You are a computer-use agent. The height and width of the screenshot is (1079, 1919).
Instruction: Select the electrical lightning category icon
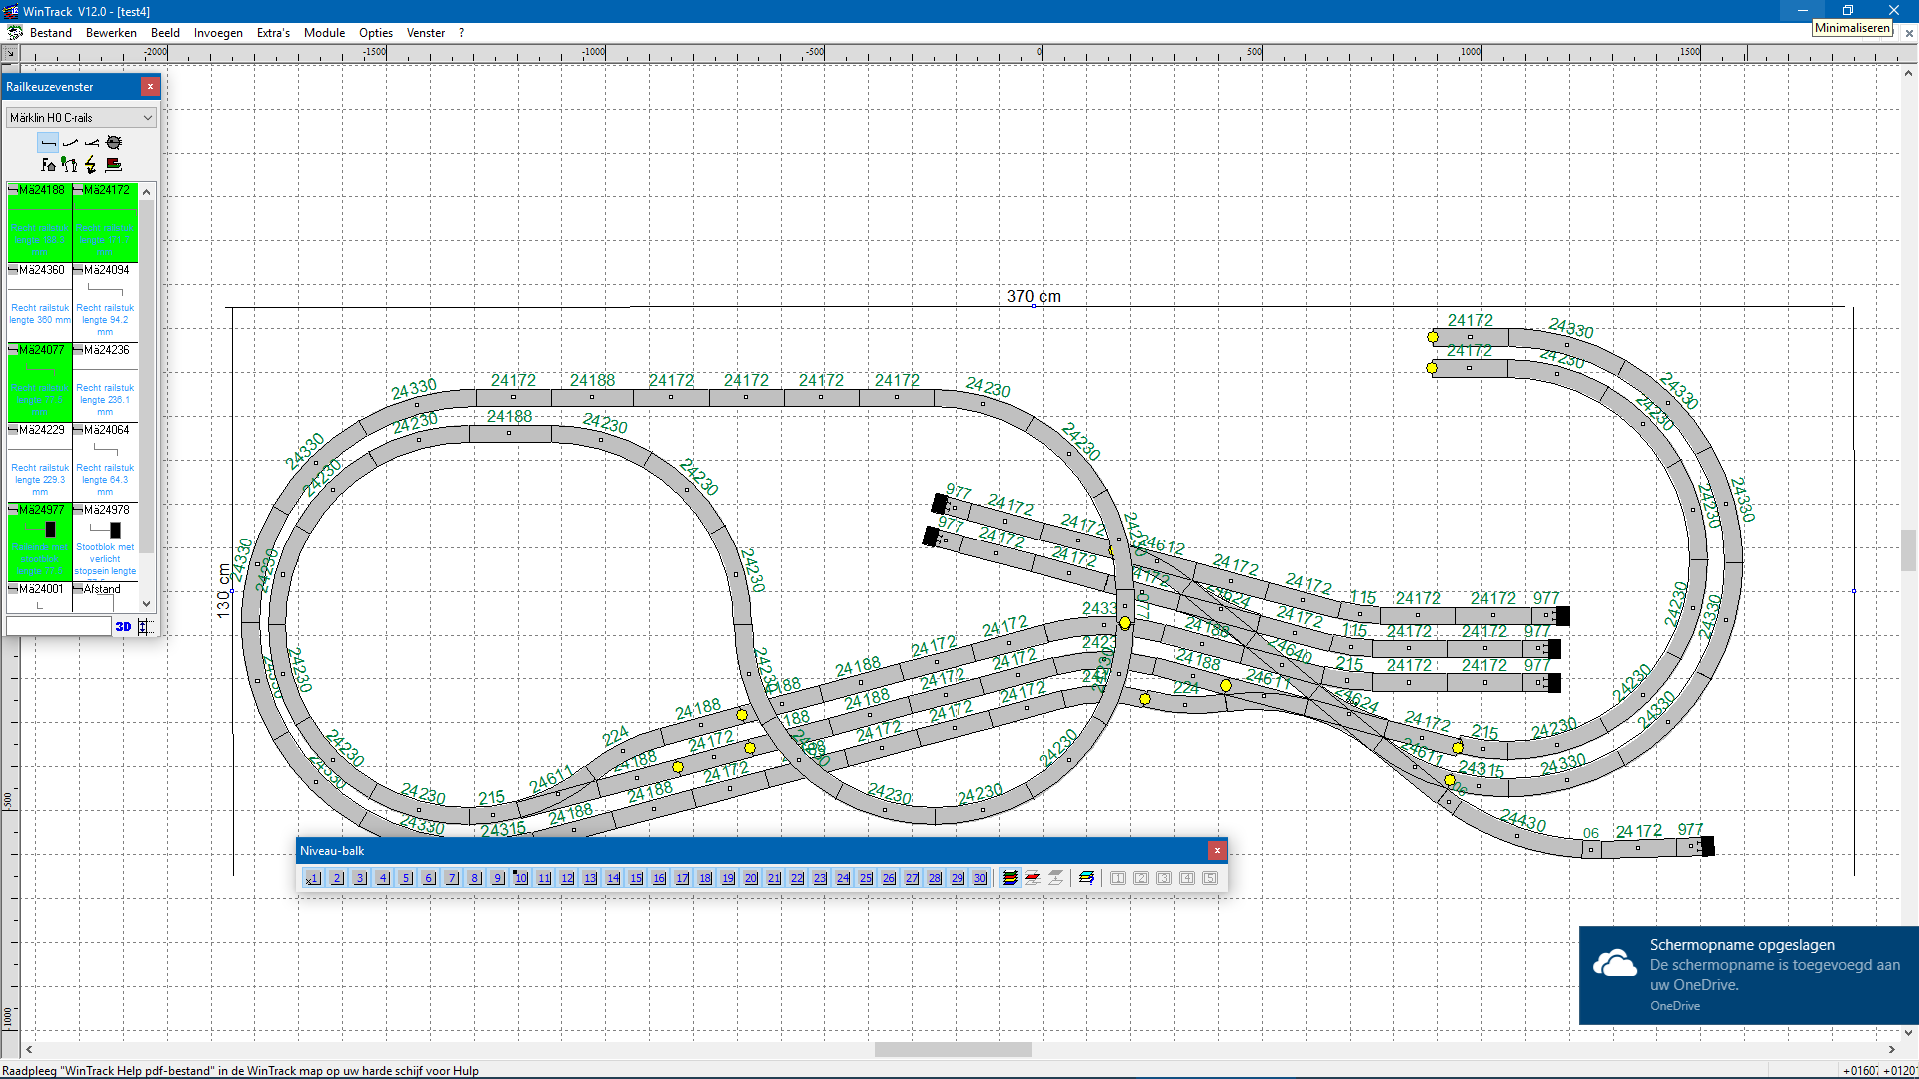(x=92, y=165)
